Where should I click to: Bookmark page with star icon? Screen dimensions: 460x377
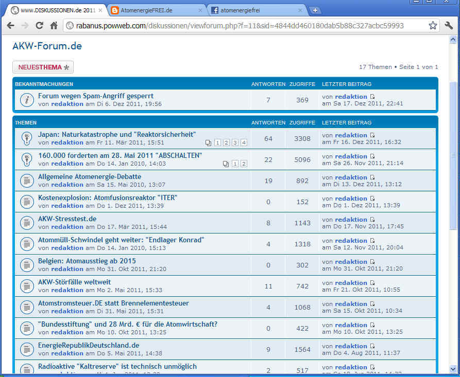tap(433, 25)
